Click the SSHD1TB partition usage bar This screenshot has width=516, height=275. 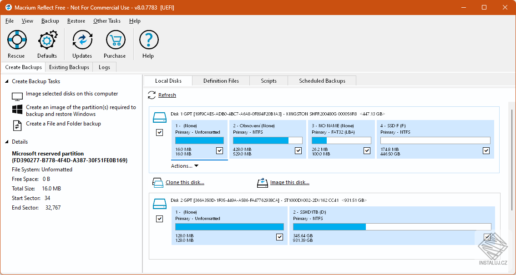[x=392, y=226]
